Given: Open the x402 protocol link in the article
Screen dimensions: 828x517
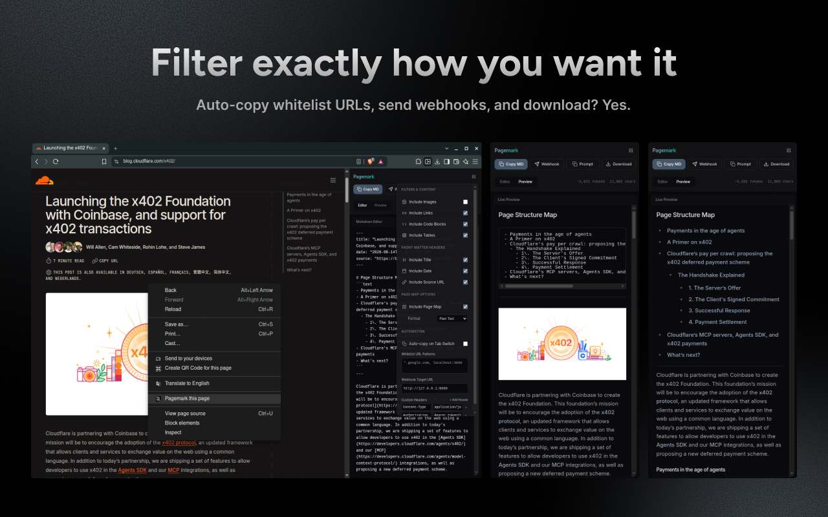Looking at the screenshot, I should click(x=179, y=443).
